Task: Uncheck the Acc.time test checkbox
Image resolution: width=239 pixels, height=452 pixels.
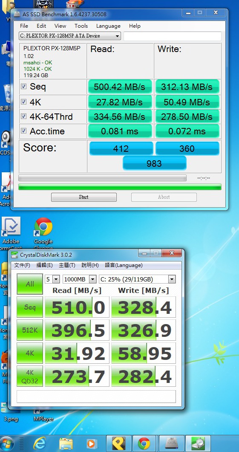Action: point(24,131)
